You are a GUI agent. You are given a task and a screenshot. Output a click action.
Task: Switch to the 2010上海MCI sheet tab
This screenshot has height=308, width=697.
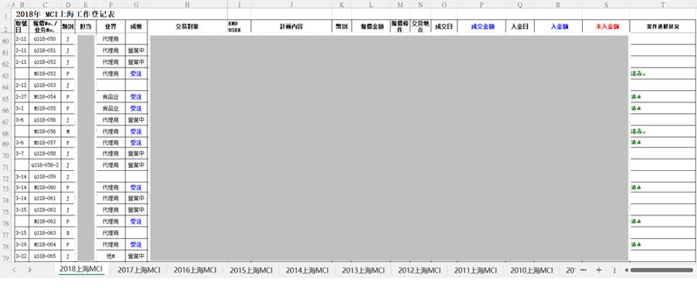pos(532,270)
